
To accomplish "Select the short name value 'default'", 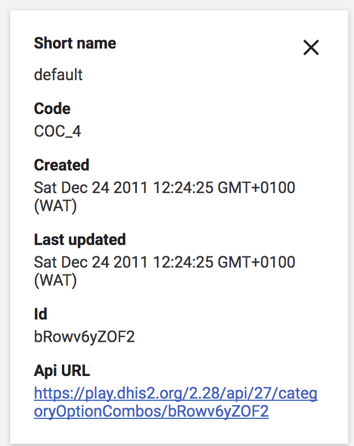I will point(59,75).
